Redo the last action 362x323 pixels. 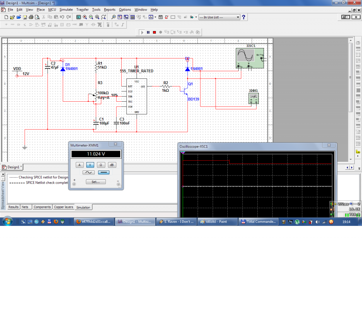click(x=69, y=17)
